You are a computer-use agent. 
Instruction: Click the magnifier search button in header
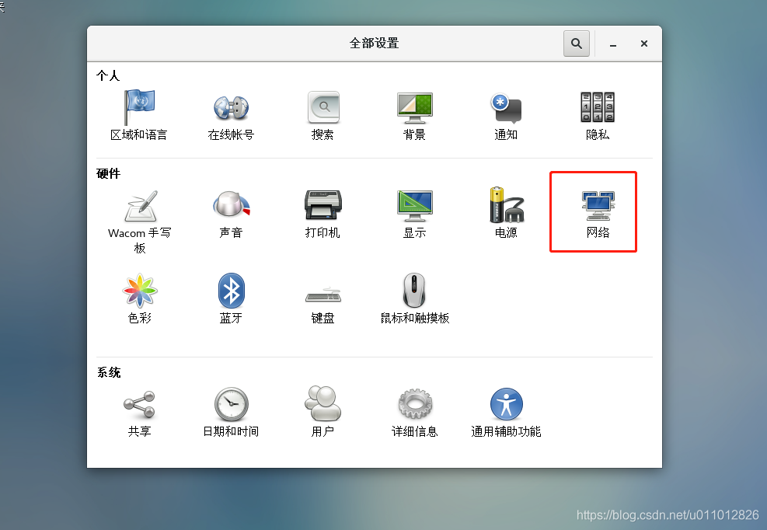pyautogui.click(x=577, y=44)
